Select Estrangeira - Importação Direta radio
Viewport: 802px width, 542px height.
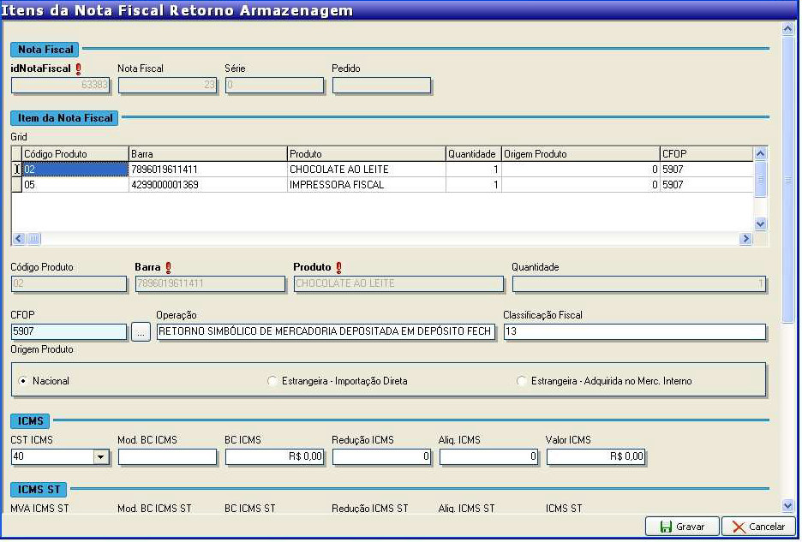(272, 381)
